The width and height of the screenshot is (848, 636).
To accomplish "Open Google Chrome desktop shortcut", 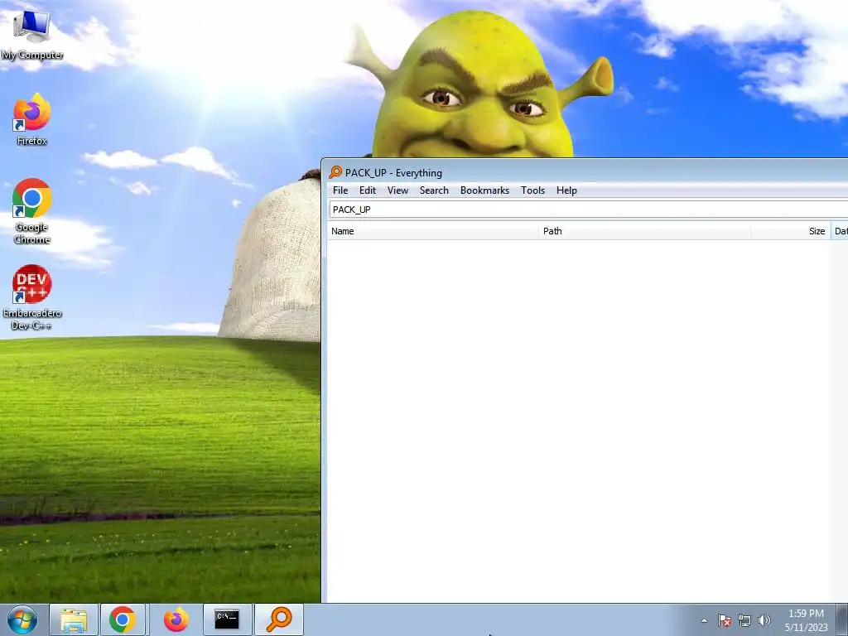I will pyautogui.click(x=32, y=211).
